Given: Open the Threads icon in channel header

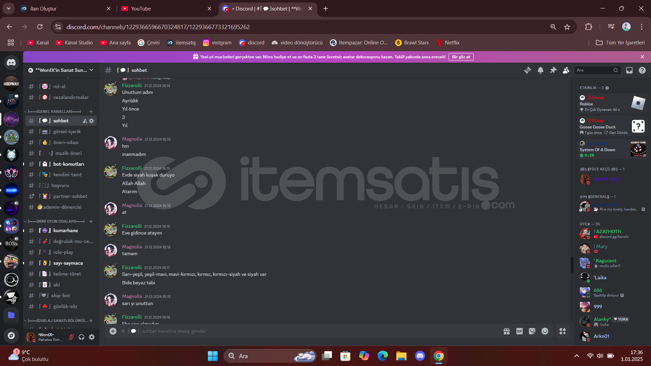Looking at the screenshot, I should (528, 70).
